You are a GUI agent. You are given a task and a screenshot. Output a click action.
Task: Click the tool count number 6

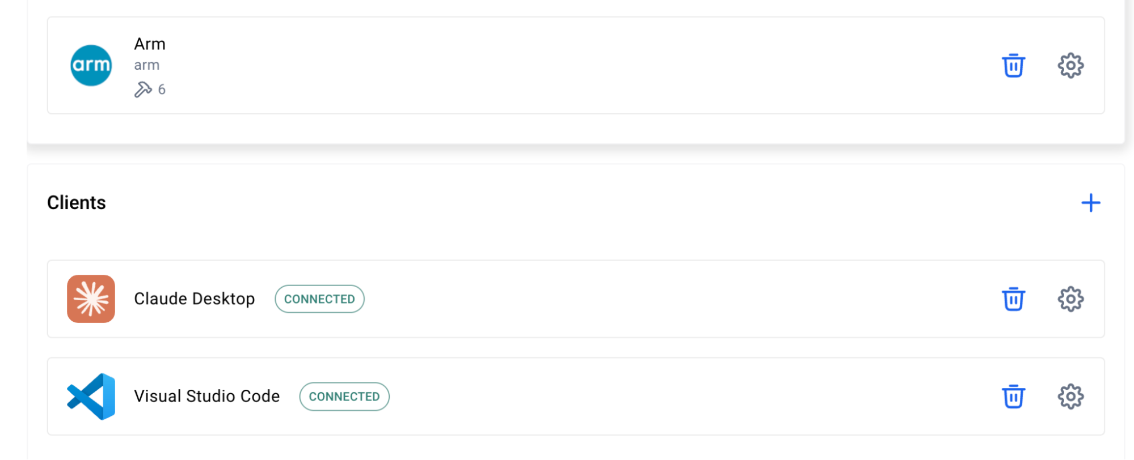click(x=162, y=90)
